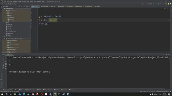The width and height of the screenshot is (172, 96).
Task: Open Chrome from the taskbar
Action: click(33, 94)
